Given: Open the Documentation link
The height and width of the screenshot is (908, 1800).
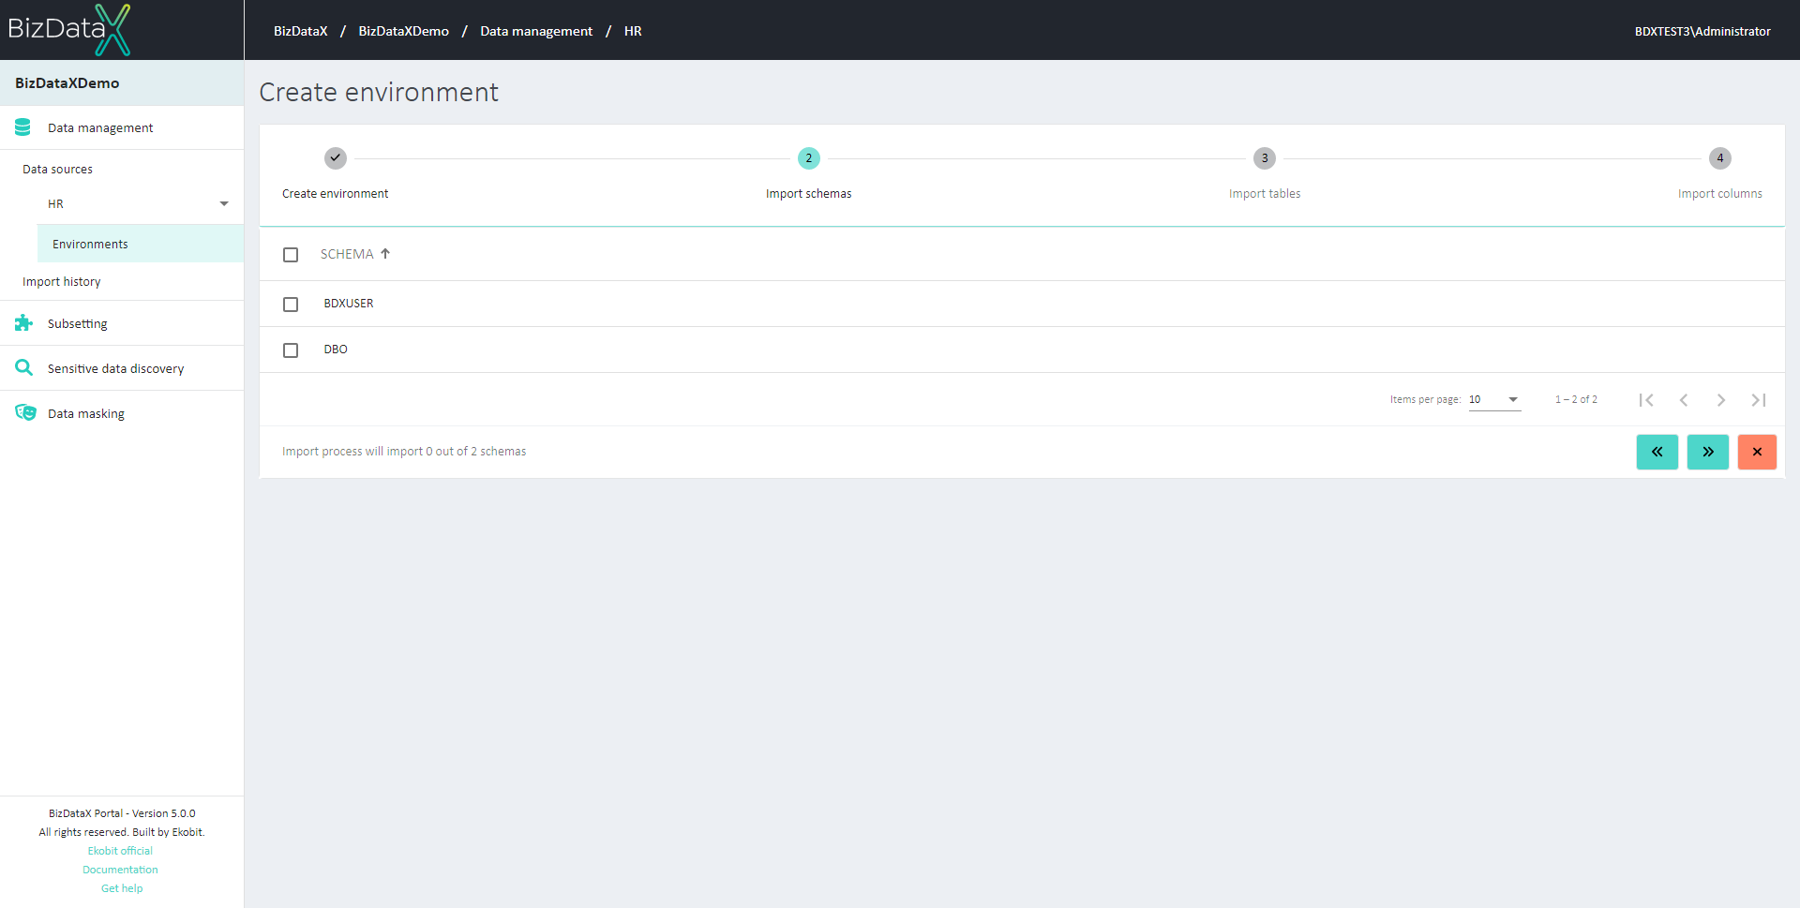Looking at the screenshot, I should (120, 870).
